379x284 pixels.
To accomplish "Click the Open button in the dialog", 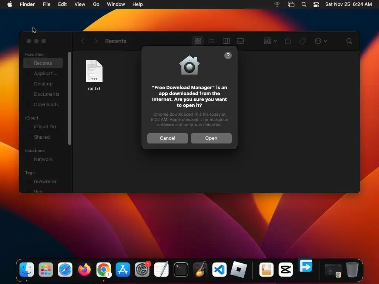I will point(211,138).
